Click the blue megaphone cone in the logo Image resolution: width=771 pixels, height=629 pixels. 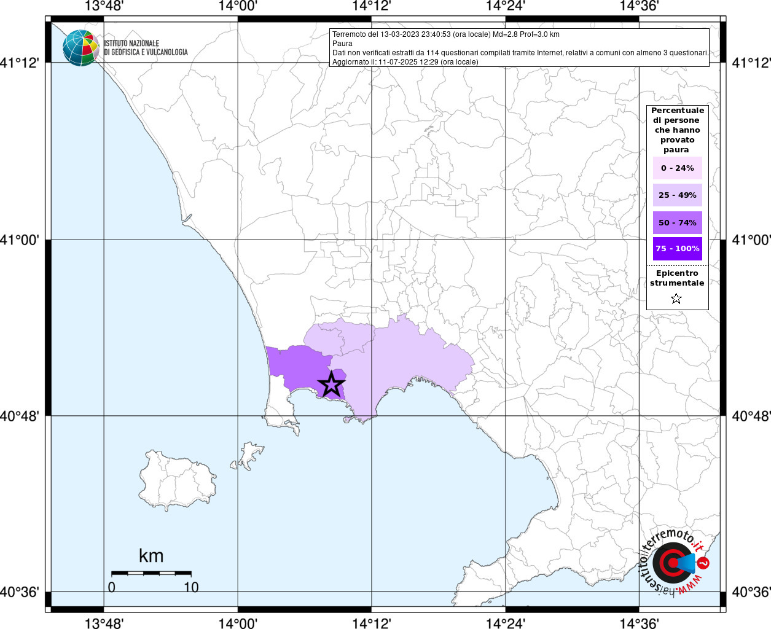pyautogui.click(x=687, y=563)
